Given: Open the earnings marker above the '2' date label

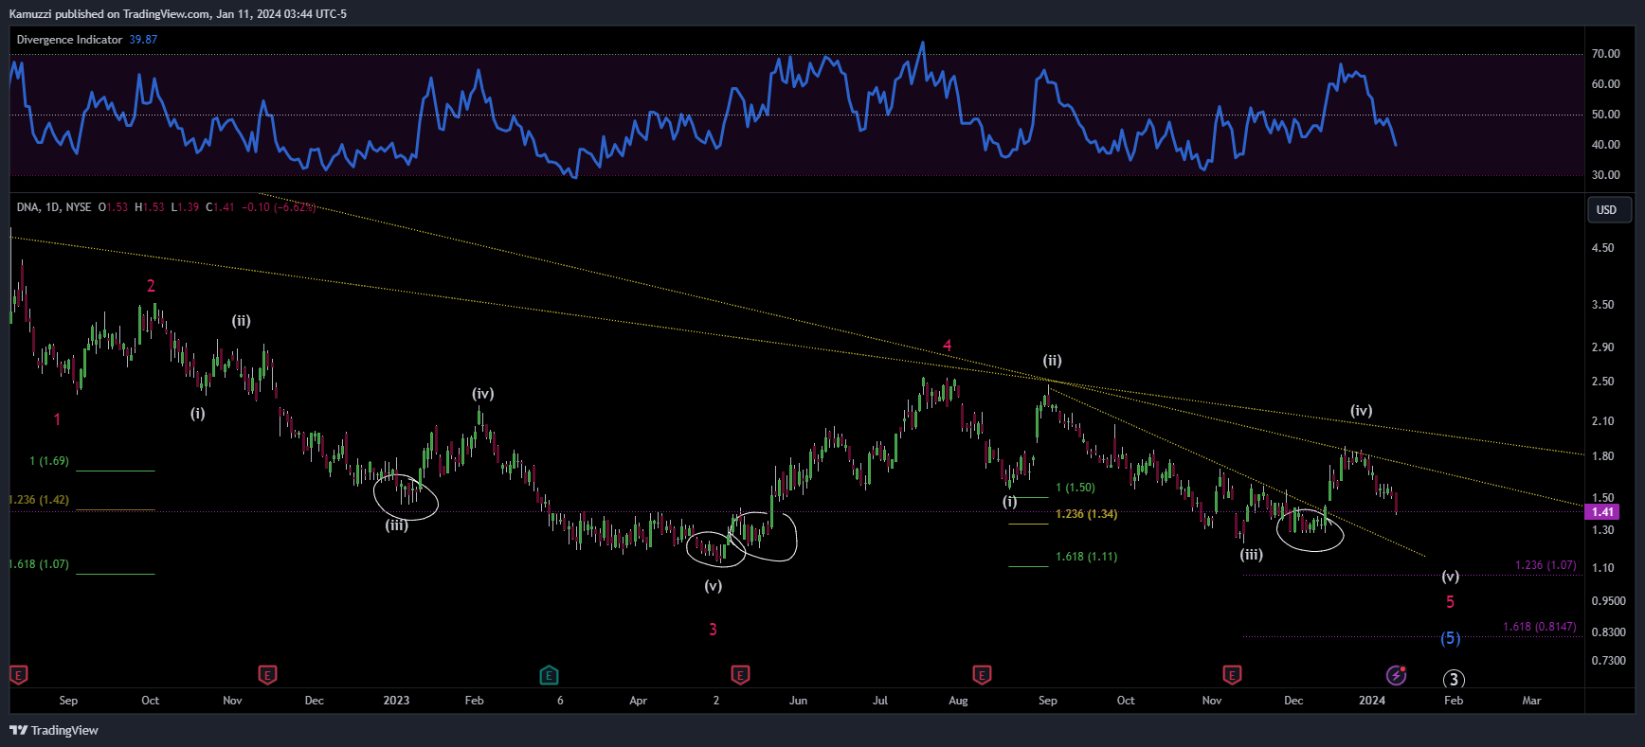Looking at the screenshot, I should pyautogui.click(x=740, y=675).
